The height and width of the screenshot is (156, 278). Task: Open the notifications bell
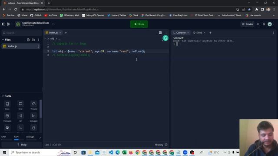(264, 24)
